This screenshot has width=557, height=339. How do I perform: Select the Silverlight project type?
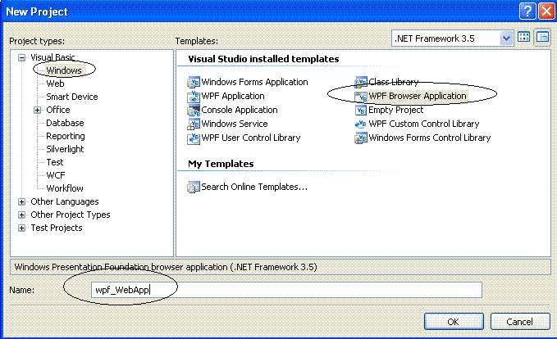click(65, 149)
